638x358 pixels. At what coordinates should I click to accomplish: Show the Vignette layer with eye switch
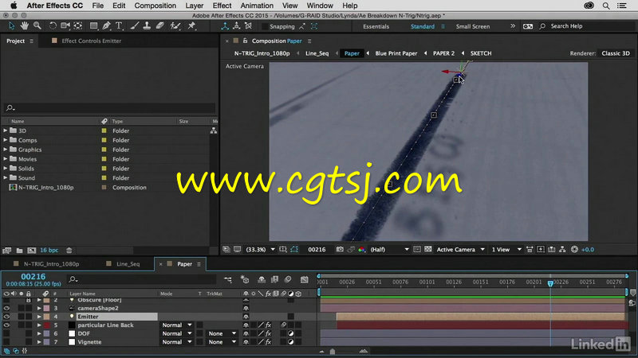[x=6, y=342]
